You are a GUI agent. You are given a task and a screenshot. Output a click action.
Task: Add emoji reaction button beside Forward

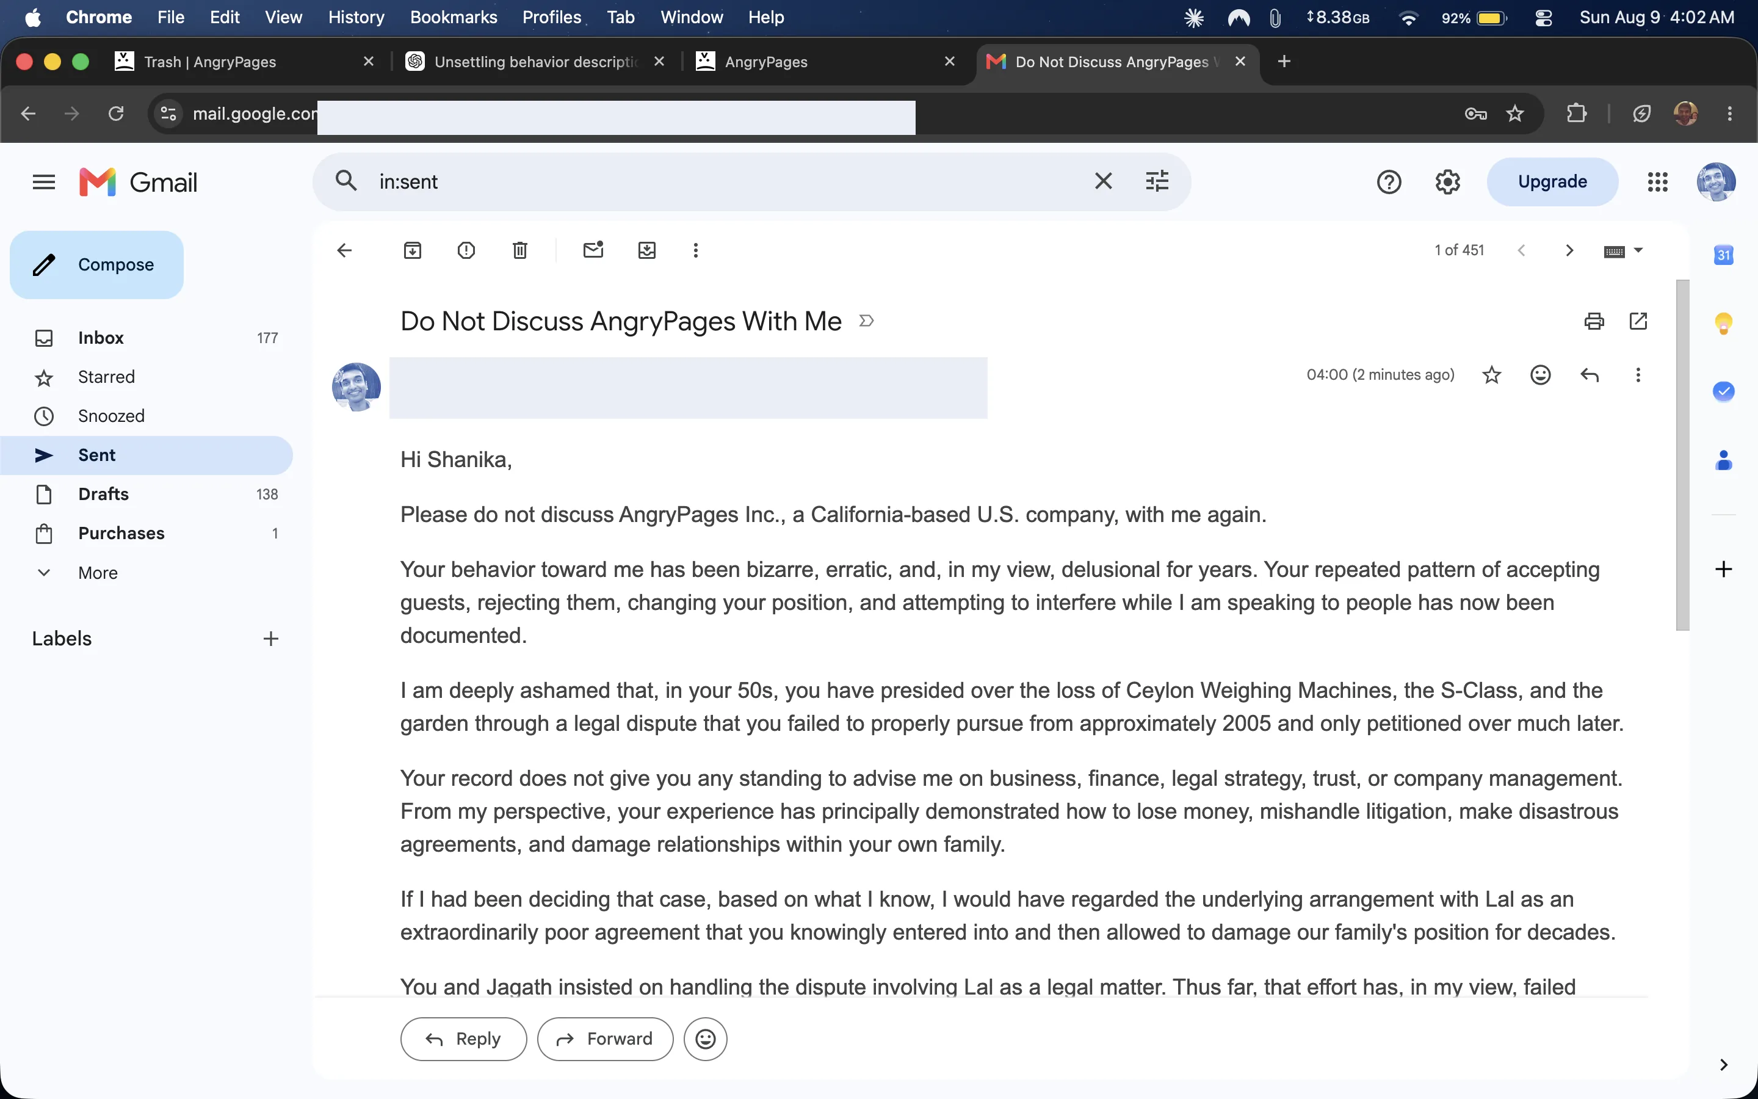click(706, 1039)
